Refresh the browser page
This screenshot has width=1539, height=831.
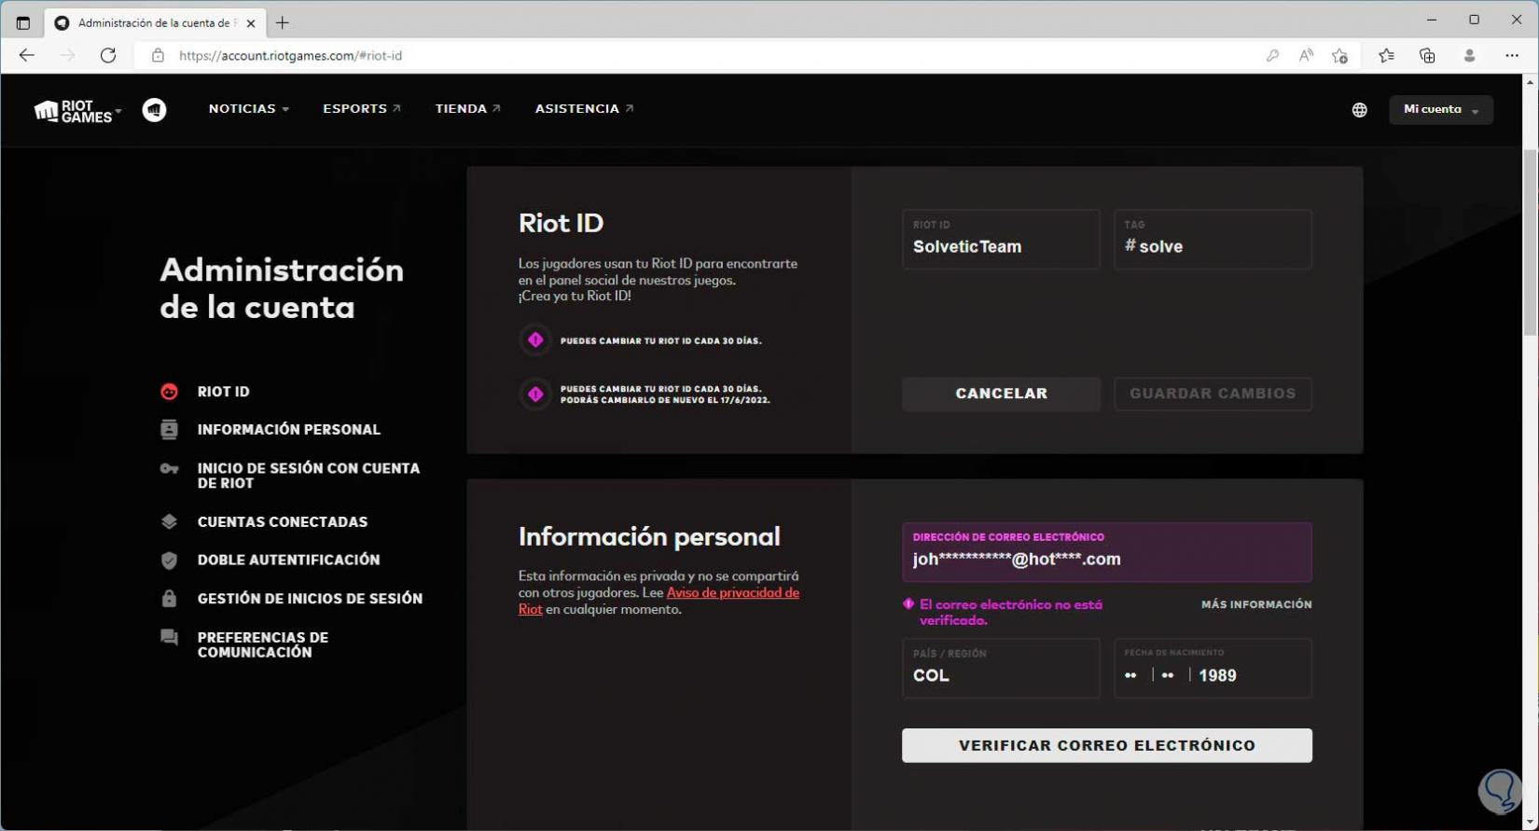tap(108, 55)
